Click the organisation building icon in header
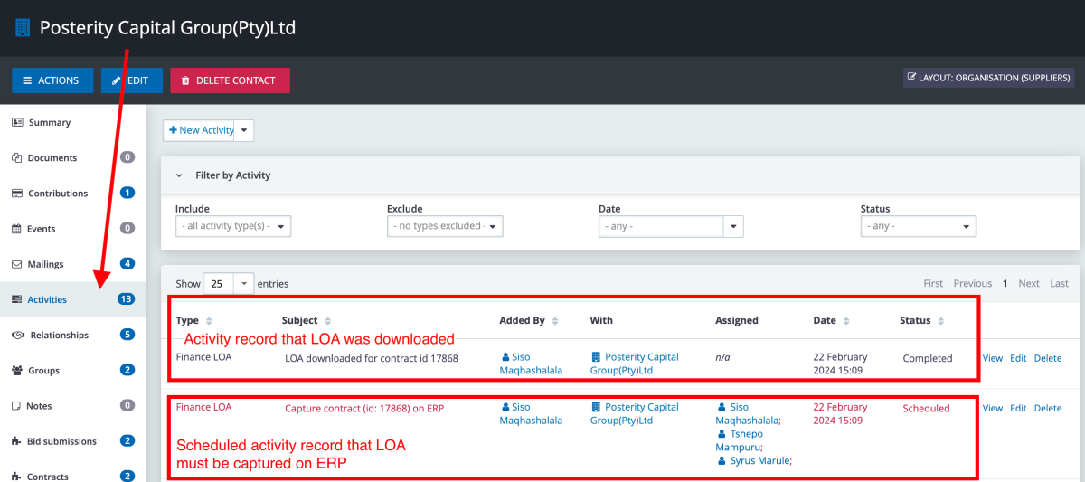The image size is (1085, 482). click(x=22, y=28)
